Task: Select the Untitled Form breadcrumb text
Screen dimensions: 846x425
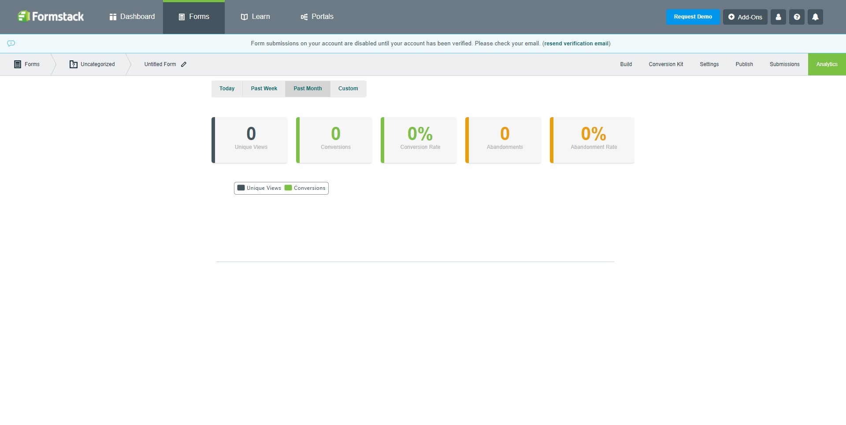Action: click(x=160, y=64)
